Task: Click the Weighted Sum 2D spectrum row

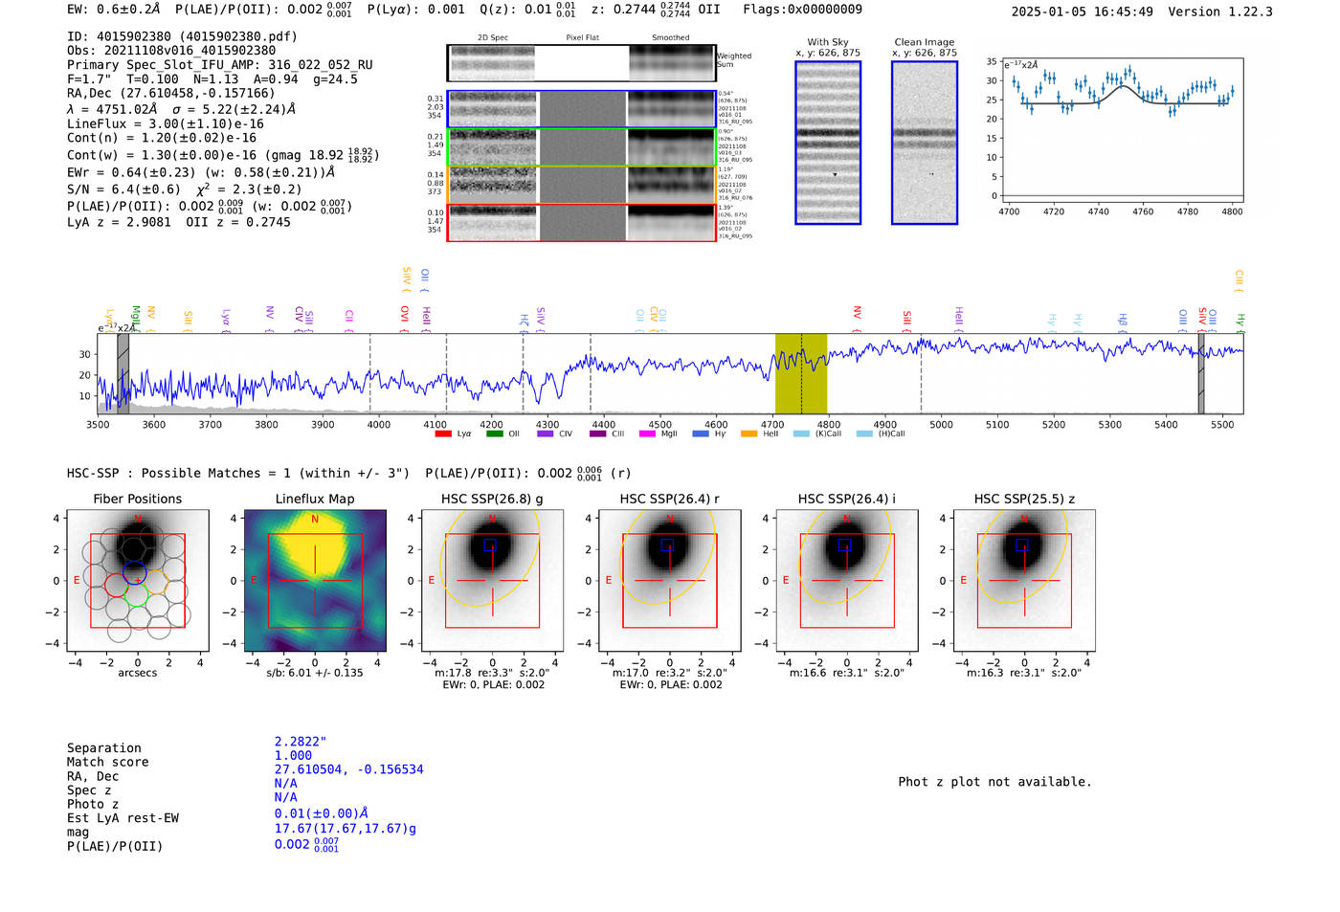Action: [581, 63]
